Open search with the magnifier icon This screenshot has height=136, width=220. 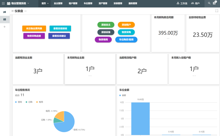tap(209, 3)
